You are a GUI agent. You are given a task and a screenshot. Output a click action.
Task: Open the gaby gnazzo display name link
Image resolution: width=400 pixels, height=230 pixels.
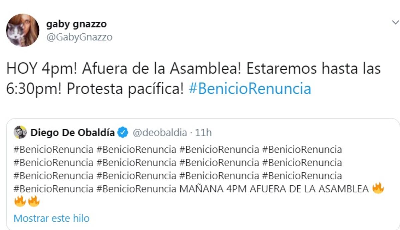pyautogui.click(x=76, y=24)
